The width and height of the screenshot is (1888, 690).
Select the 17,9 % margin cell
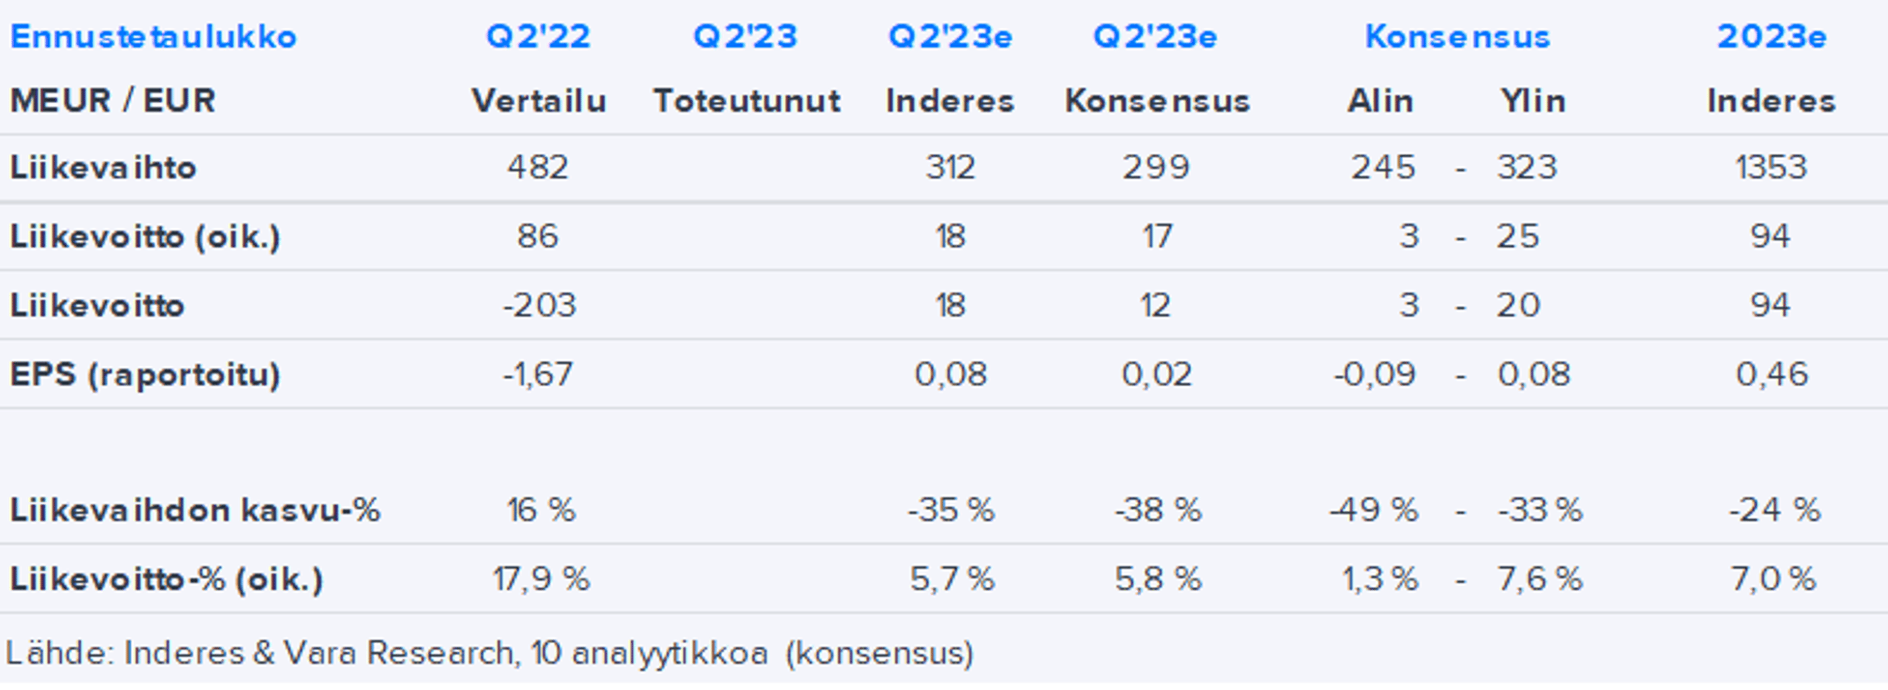(541, 579)
